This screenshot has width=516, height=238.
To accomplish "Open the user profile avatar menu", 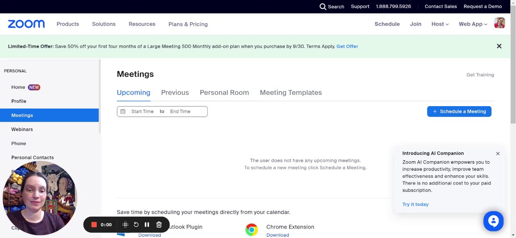I will pyautogui.click(x=499, y=23).
